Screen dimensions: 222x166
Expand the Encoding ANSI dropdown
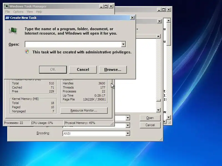point(128,133)
